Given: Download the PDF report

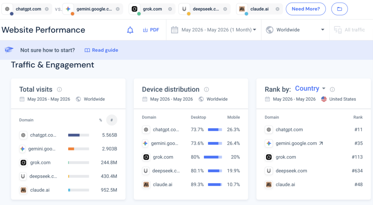Looking at the screenshot, I should pos(151,30).
